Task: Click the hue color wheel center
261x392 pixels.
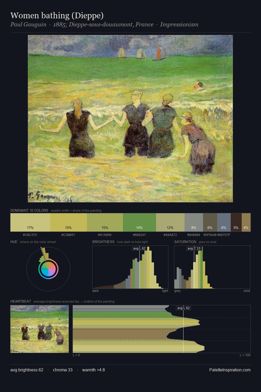Action: click(48, 269)
